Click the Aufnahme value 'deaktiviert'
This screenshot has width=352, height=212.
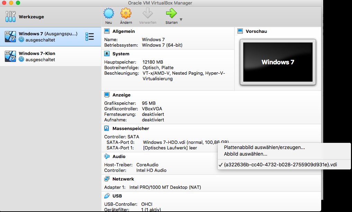tap(153, 120)
